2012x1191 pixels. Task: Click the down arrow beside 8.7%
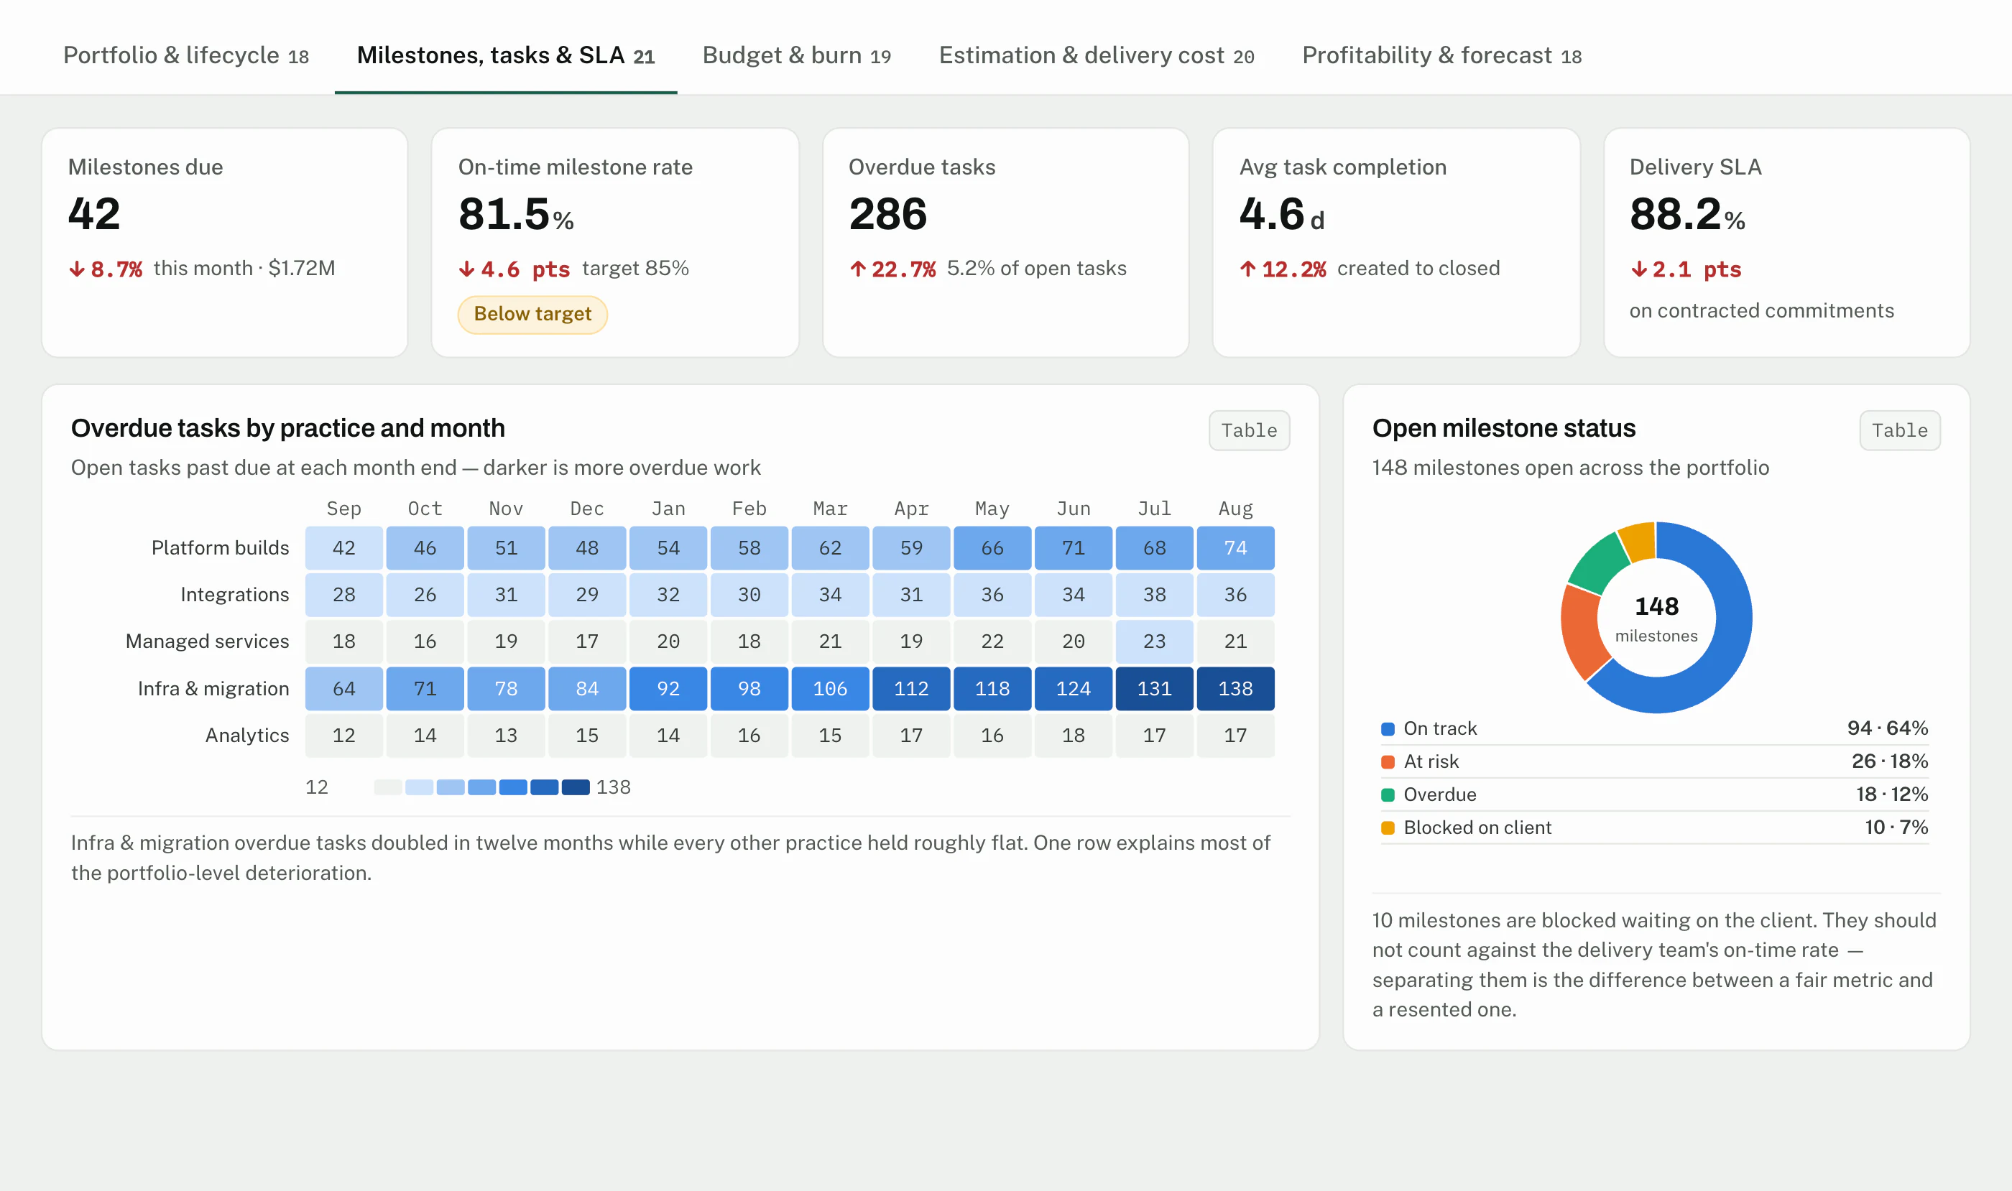(77, 269)
